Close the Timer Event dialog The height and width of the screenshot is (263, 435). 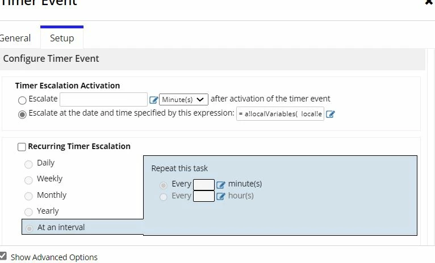pos(429,2)
